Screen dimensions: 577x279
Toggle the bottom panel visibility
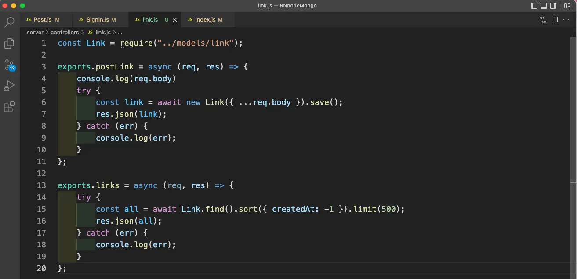[544, 6]
